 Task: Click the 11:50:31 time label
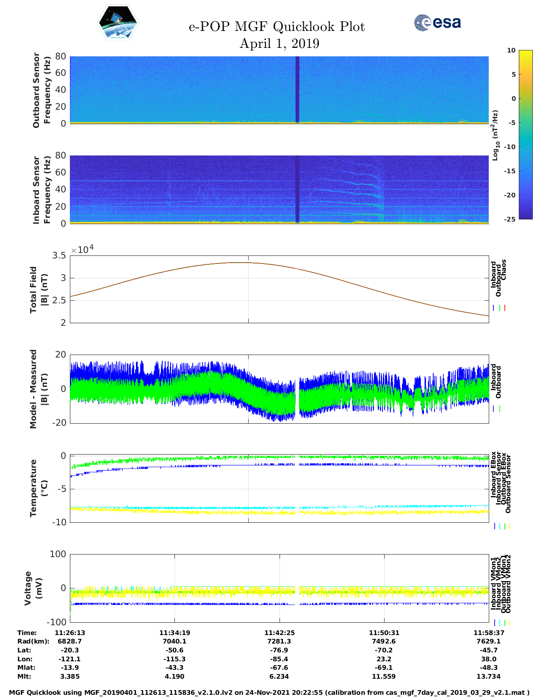(384, 632)
